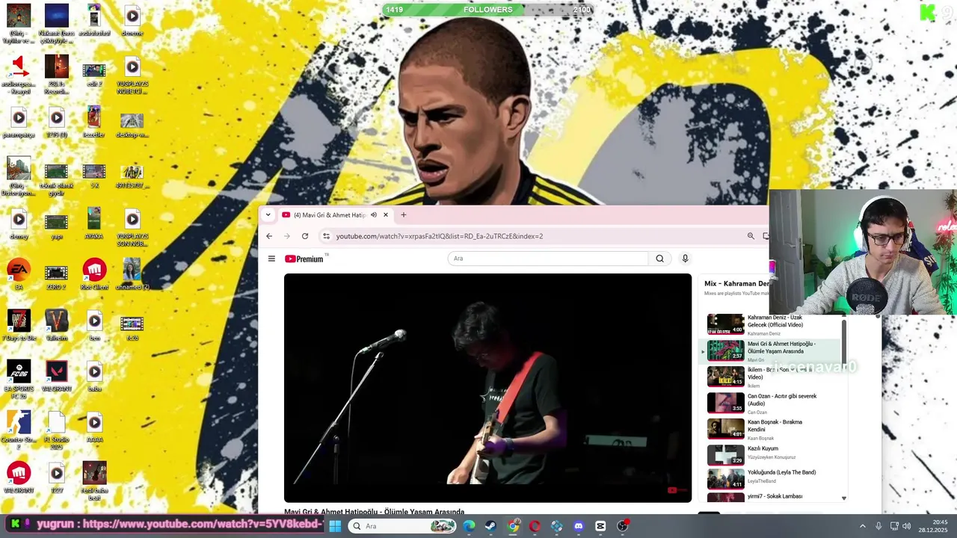The height and width of the screenshot is (538, 957).
Task: Click the zoom magnifier in address bar
Action: click(751, 236)
